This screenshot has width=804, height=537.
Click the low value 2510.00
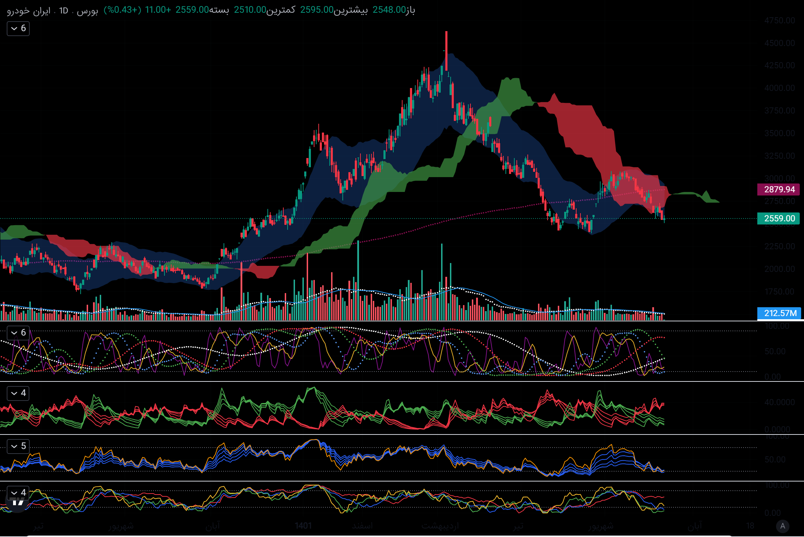(250, 10)
